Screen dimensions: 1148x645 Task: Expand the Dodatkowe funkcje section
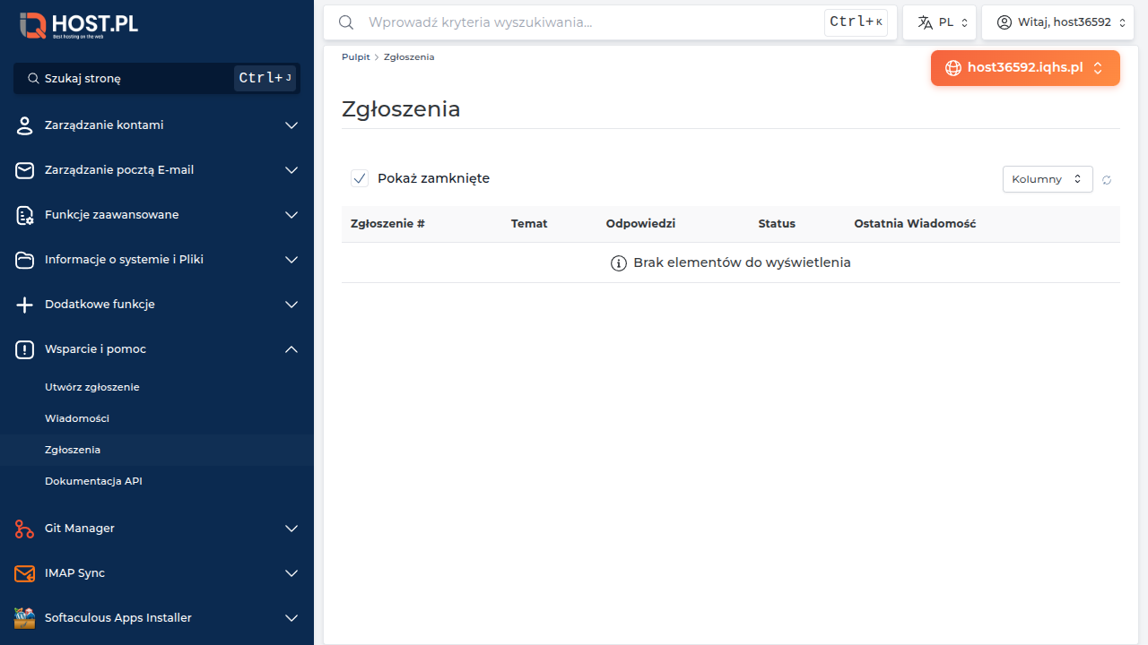(291, 305)
